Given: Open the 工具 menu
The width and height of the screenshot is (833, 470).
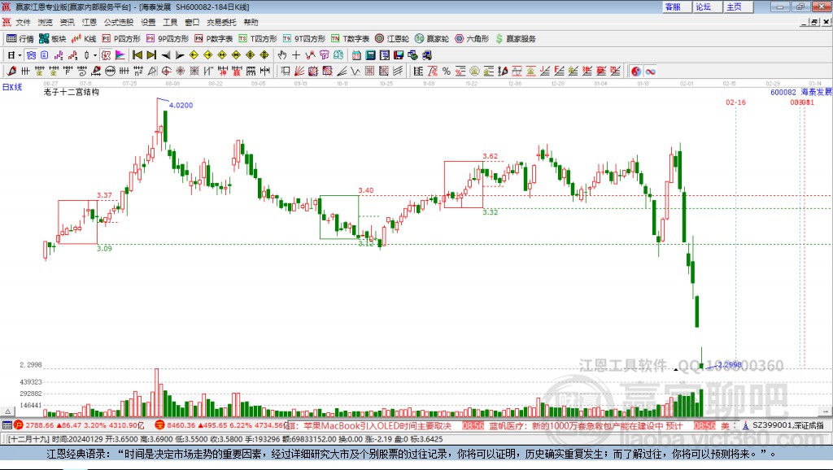Looking at the screenshot, I should [170, 22].
